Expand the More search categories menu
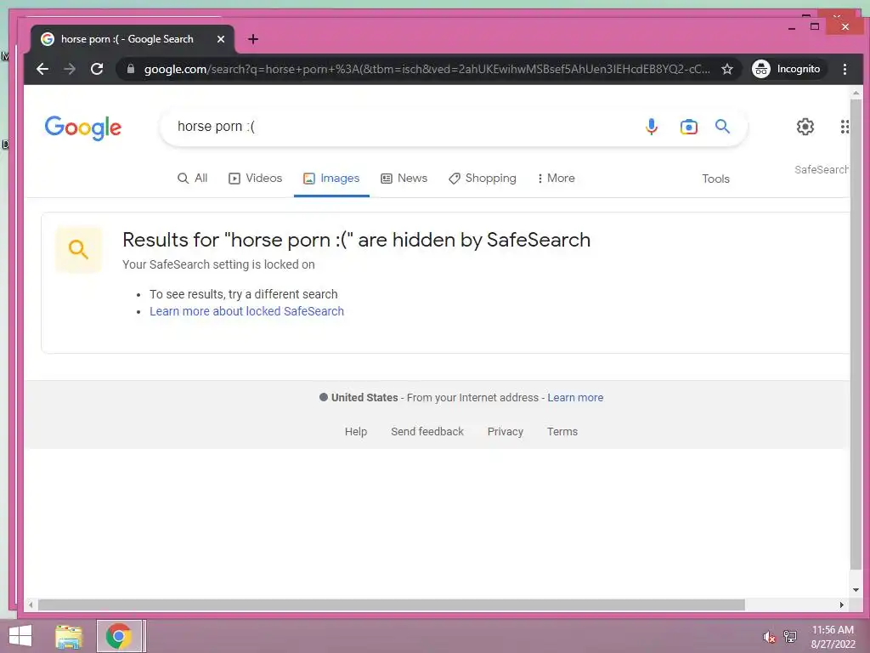The height and width of the screenshot is (653, 870). tap(556, 179)
